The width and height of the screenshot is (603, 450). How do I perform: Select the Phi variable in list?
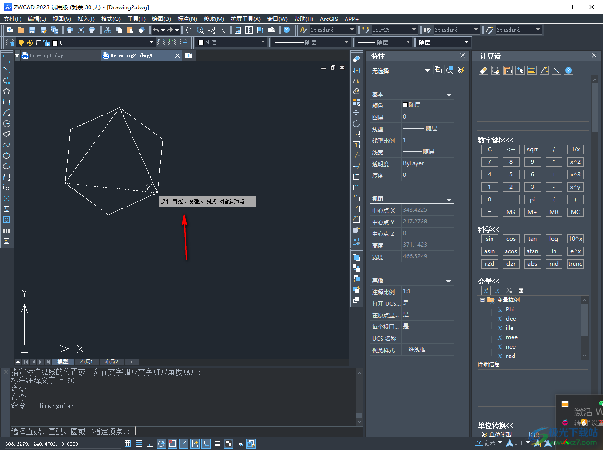pyautogui.click(x=510, y=309)
